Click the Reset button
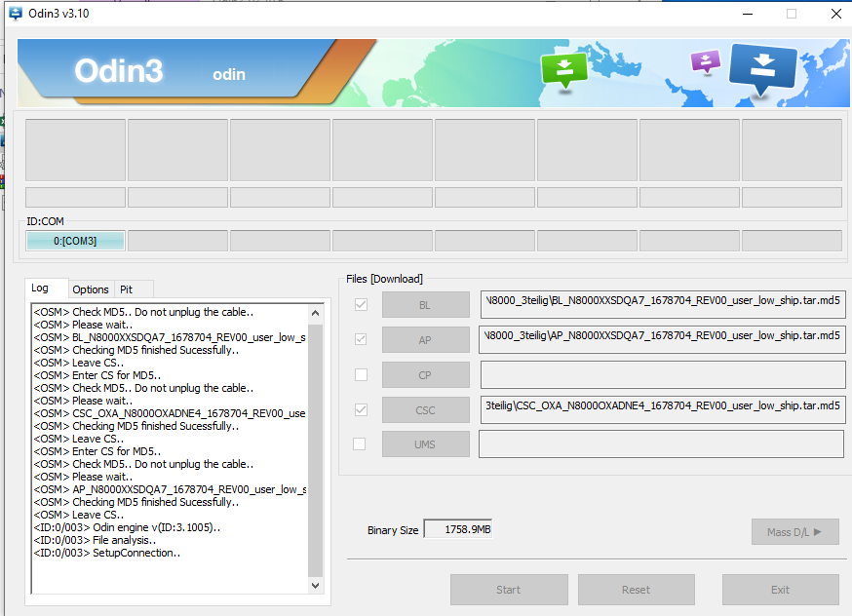The width and height of the screenshot is (852, 616). (637, 590)
